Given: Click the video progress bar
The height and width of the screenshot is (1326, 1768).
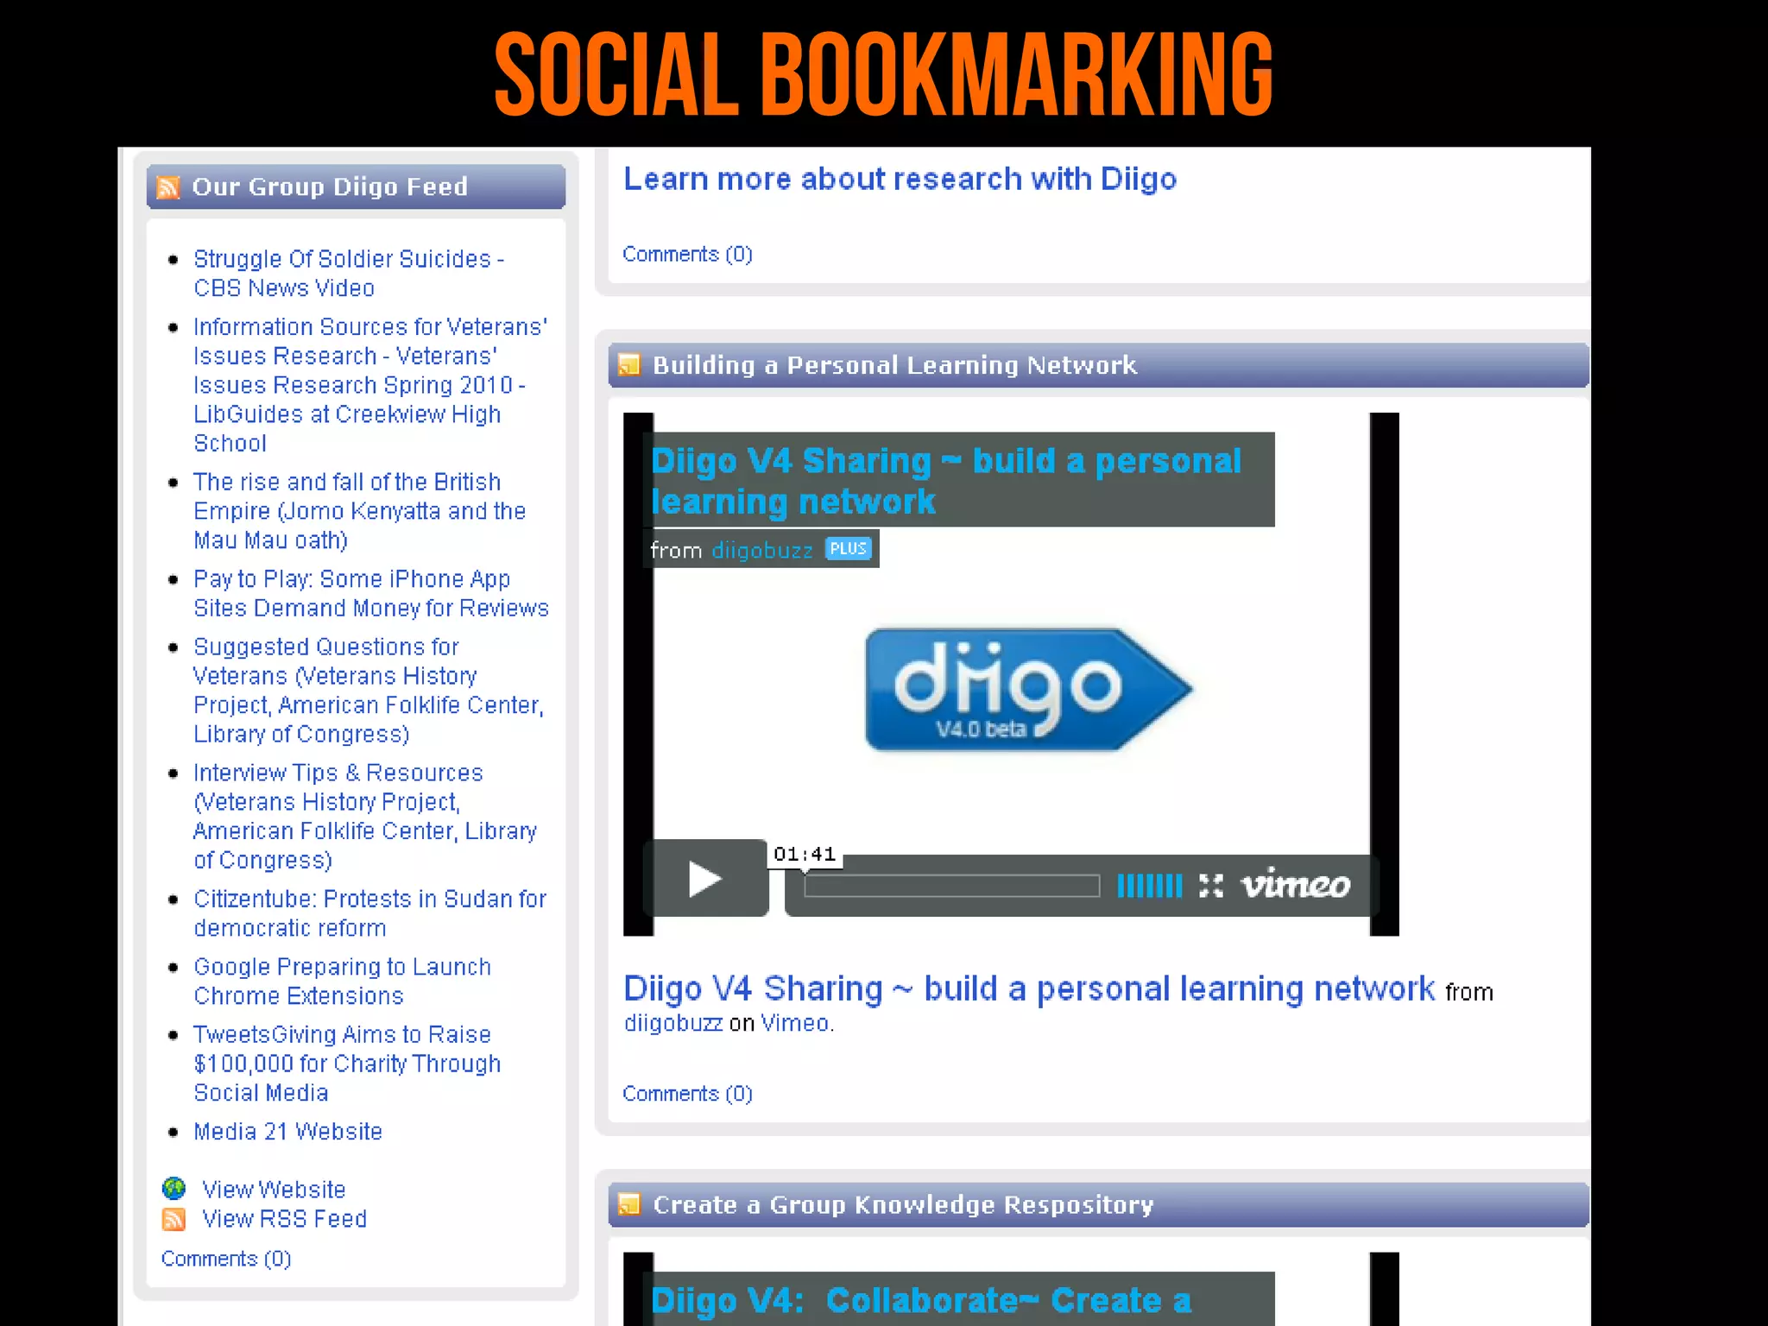Looking at the screenshot, I should point(951,886).
